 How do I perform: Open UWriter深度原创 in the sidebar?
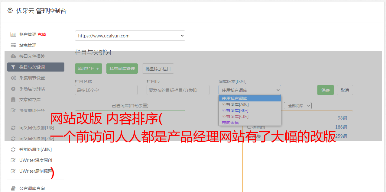(x=36, y=160)
